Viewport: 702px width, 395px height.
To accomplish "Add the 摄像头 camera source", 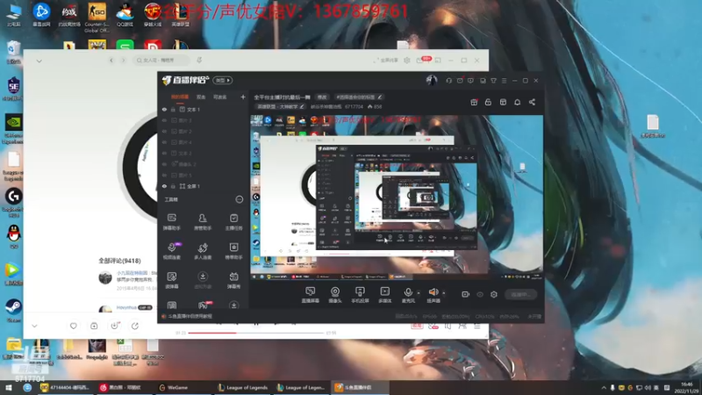I will (335, 295).
